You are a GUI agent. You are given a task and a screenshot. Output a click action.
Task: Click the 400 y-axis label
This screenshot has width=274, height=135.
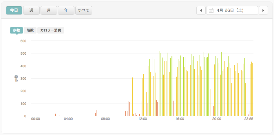pyautogui.click(x=23, y=66)
